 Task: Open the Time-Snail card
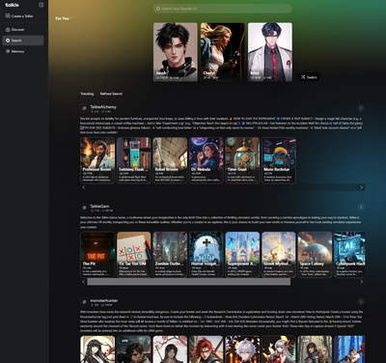coord(242,160)
